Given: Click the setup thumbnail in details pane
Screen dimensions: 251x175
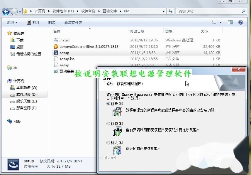Looking at the screenshot, I should click(13, 164).
